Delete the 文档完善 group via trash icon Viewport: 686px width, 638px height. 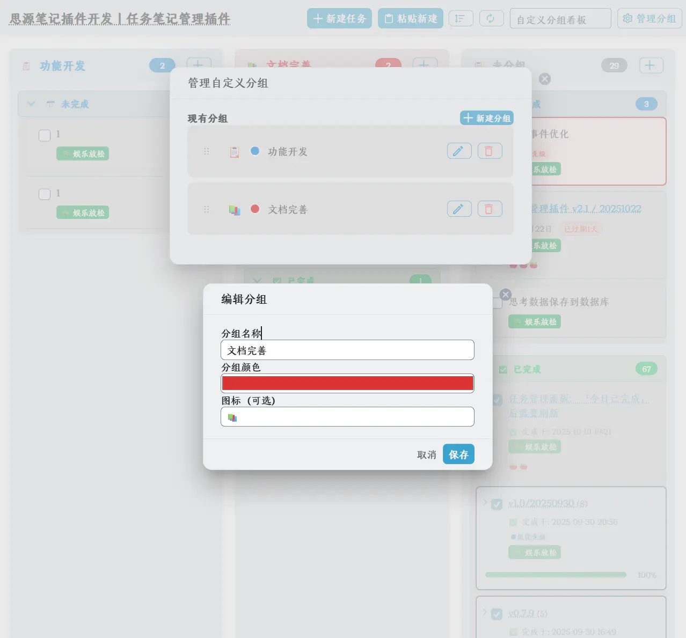(490, 208)
